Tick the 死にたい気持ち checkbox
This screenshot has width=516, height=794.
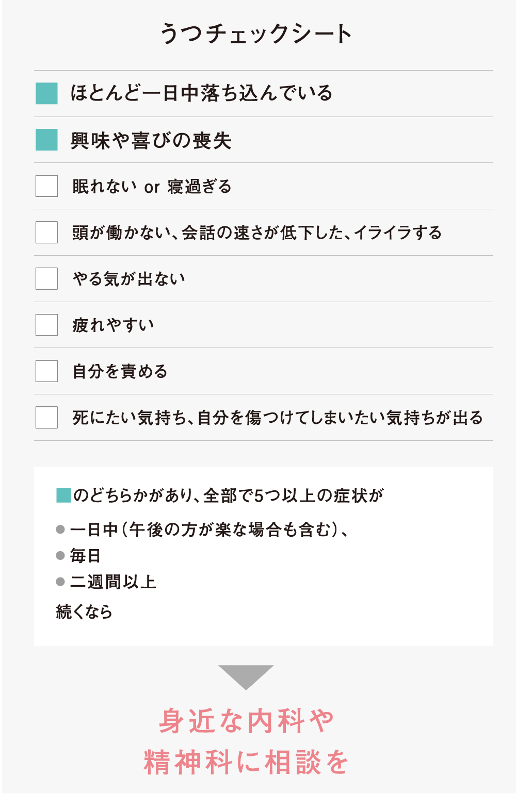(x=46, y=418)
